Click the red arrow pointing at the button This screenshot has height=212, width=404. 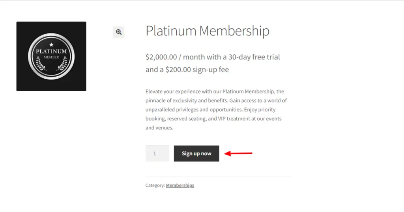click(238, 153)
